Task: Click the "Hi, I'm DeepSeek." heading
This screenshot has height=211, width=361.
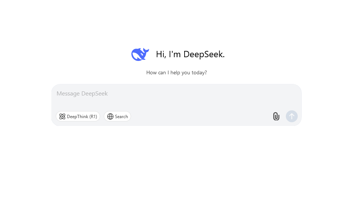Action: 190,55
